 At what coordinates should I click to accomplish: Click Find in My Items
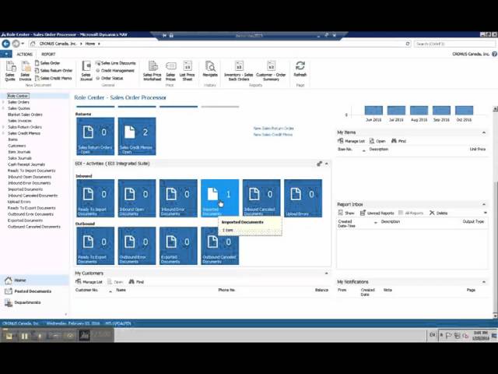click(399, 141)
